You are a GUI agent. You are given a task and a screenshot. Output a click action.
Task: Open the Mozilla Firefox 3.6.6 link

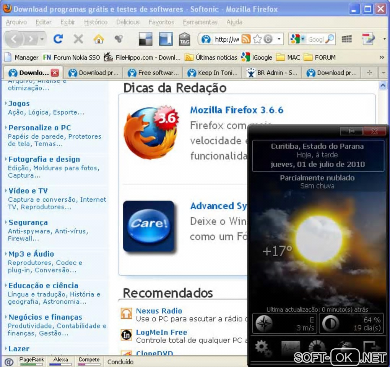[237, 110]
